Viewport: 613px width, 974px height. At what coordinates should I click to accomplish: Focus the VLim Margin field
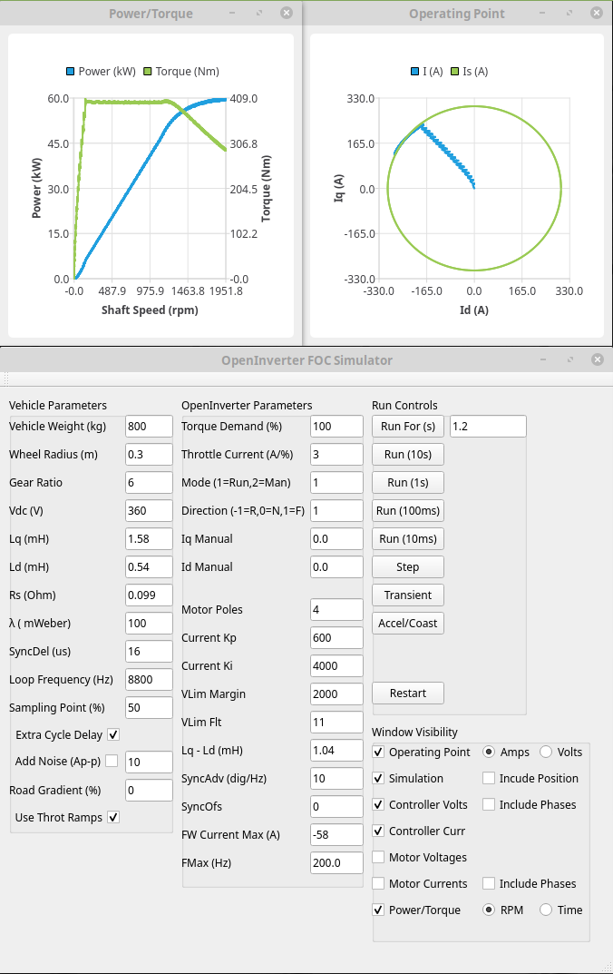pyautogui.click(x=336, y=694)
